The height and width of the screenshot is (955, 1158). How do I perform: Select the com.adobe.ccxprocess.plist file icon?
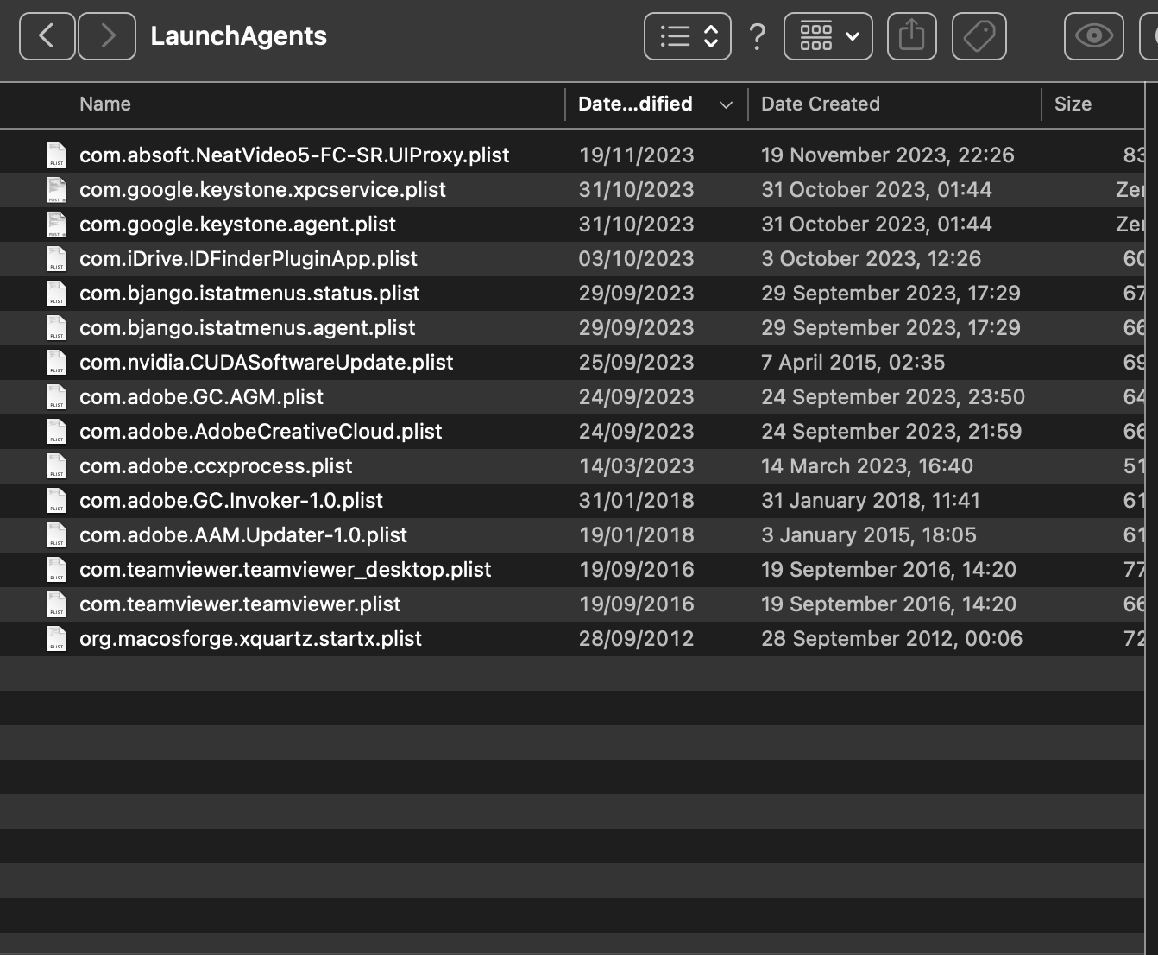pyautogui.click(x=57, y=466)
